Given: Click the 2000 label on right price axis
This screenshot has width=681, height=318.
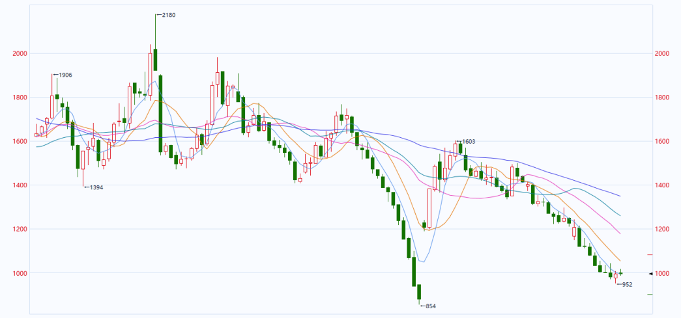Looking at the screenshot, I should (661, 53).
